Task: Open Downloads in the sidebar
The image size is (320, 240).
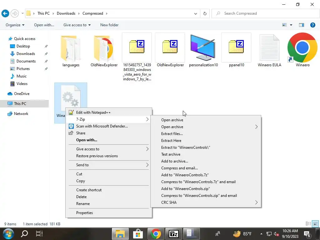Action: 22,54
